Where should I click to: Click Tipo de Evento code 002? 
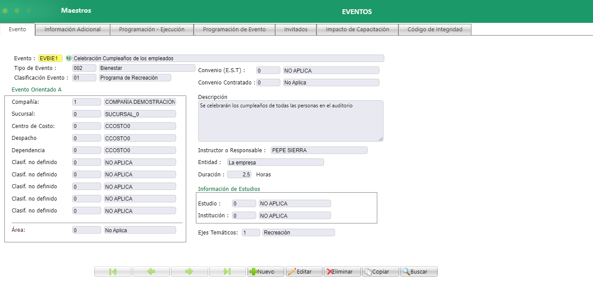[84, 68]
